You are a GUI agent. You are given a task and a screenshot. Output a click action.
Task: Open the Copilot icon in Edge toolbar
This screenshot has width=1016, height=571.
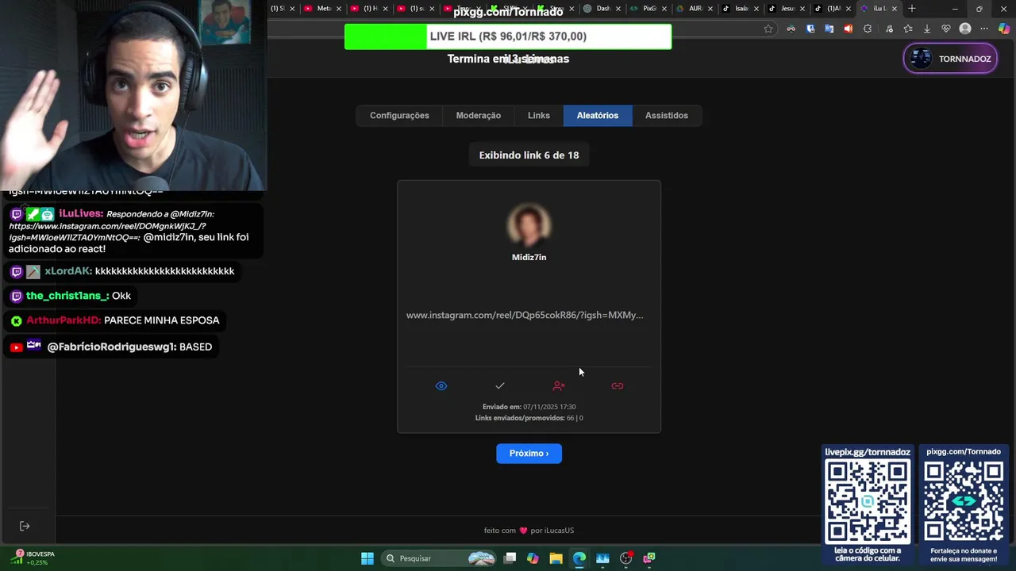coord(1004,29)
